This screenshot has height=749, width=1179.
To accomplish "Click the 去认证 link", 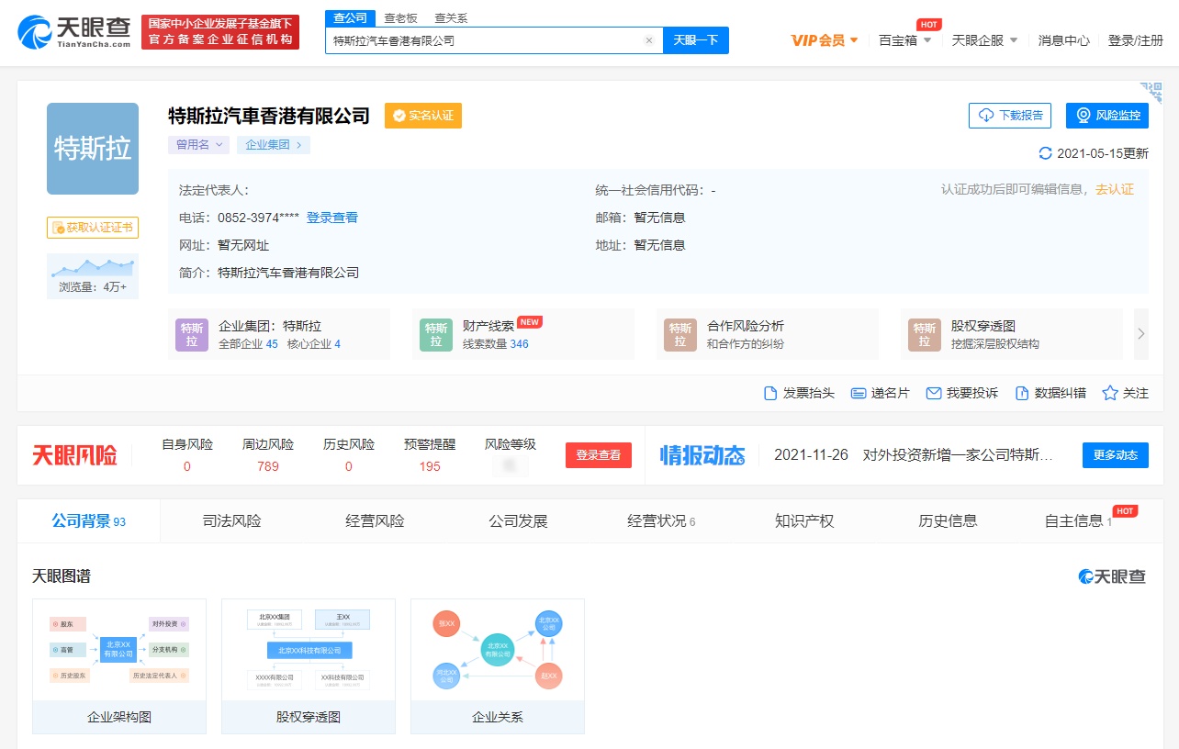I will [1115, 189].
